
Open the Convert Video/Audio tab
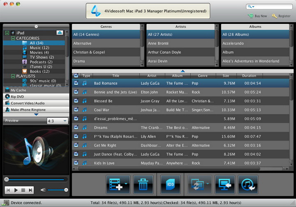(36, 103)
